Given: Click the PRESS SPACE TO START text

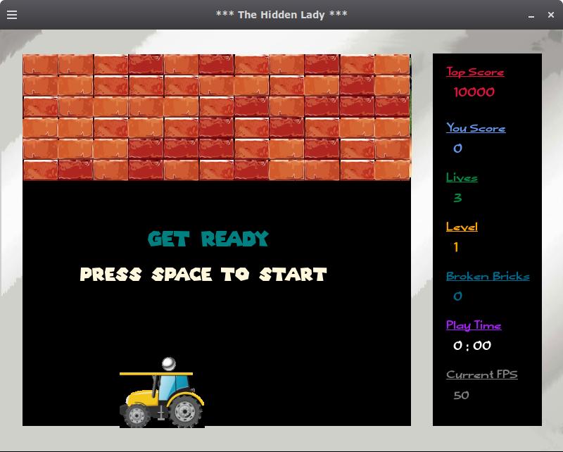Looking at the screenshot, I should [203, 275].
